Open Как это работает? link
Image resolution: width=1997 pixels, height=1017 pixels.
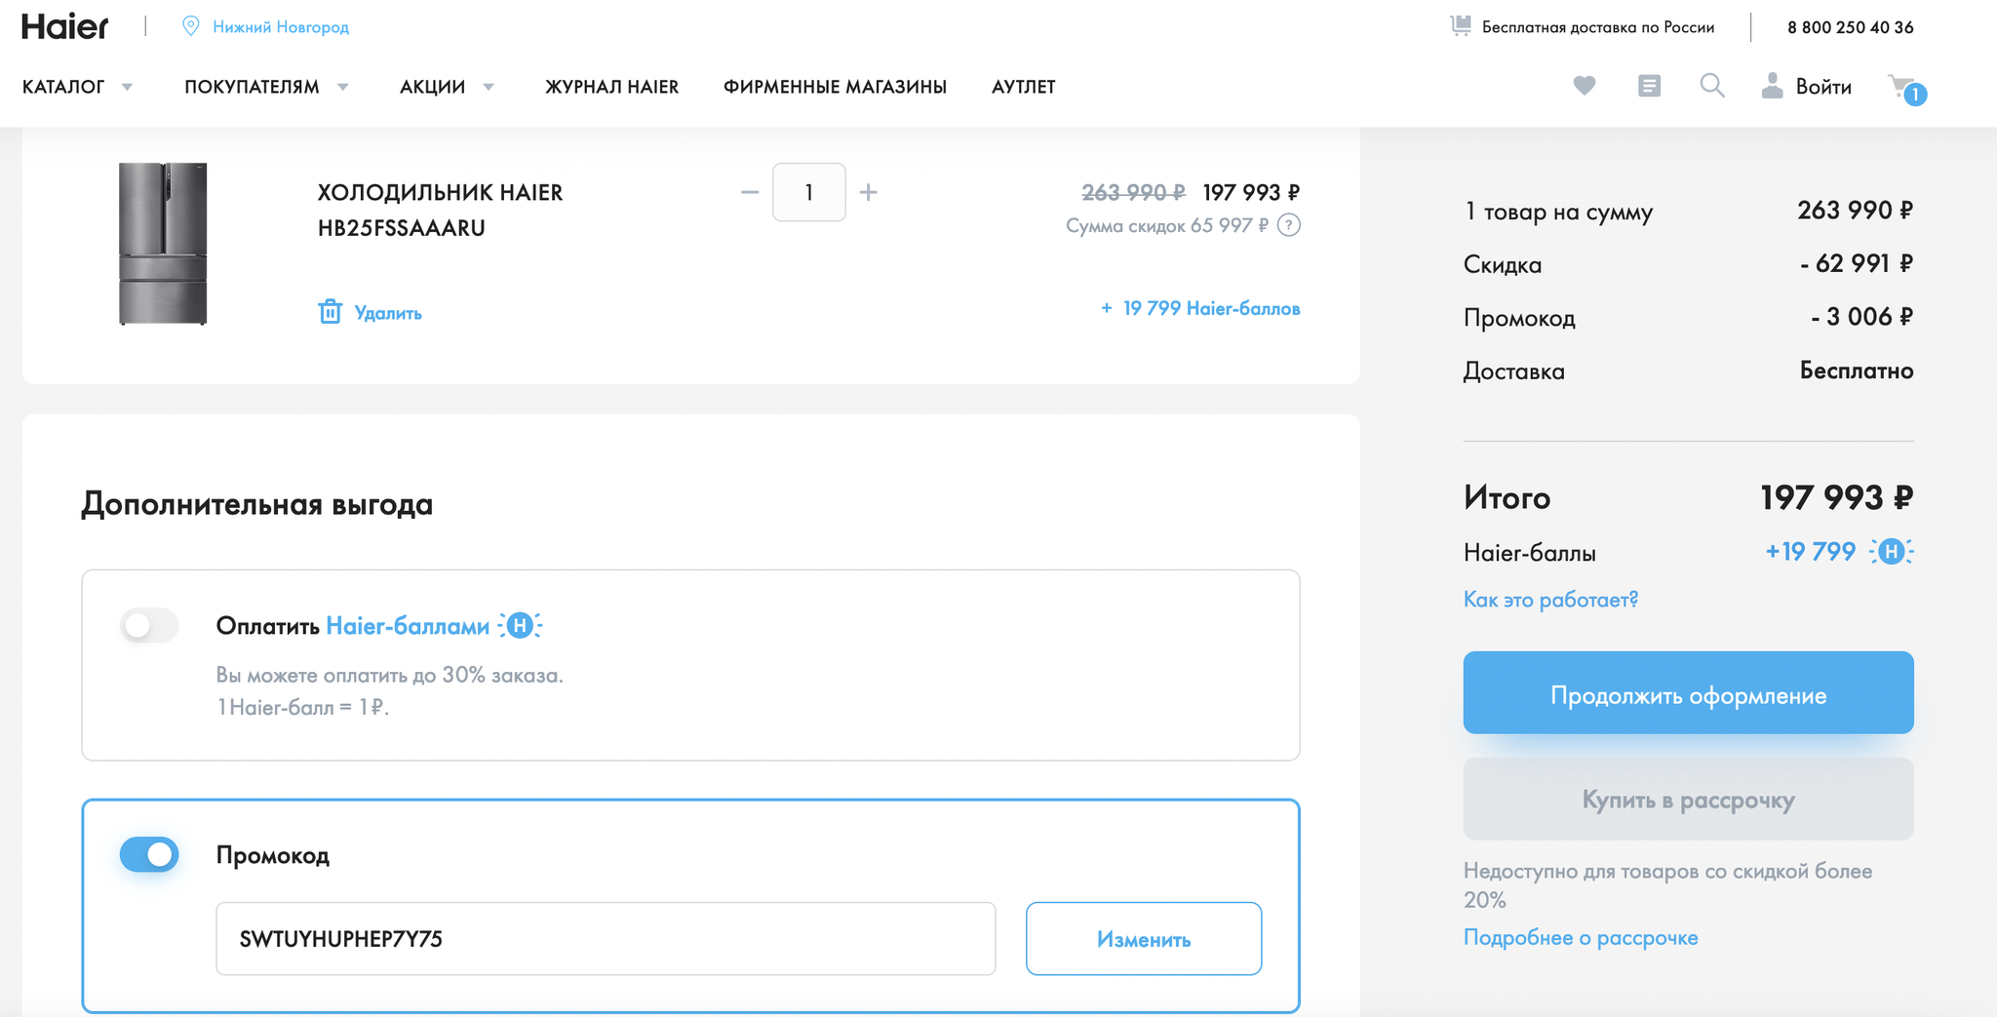click(1550, 599)
